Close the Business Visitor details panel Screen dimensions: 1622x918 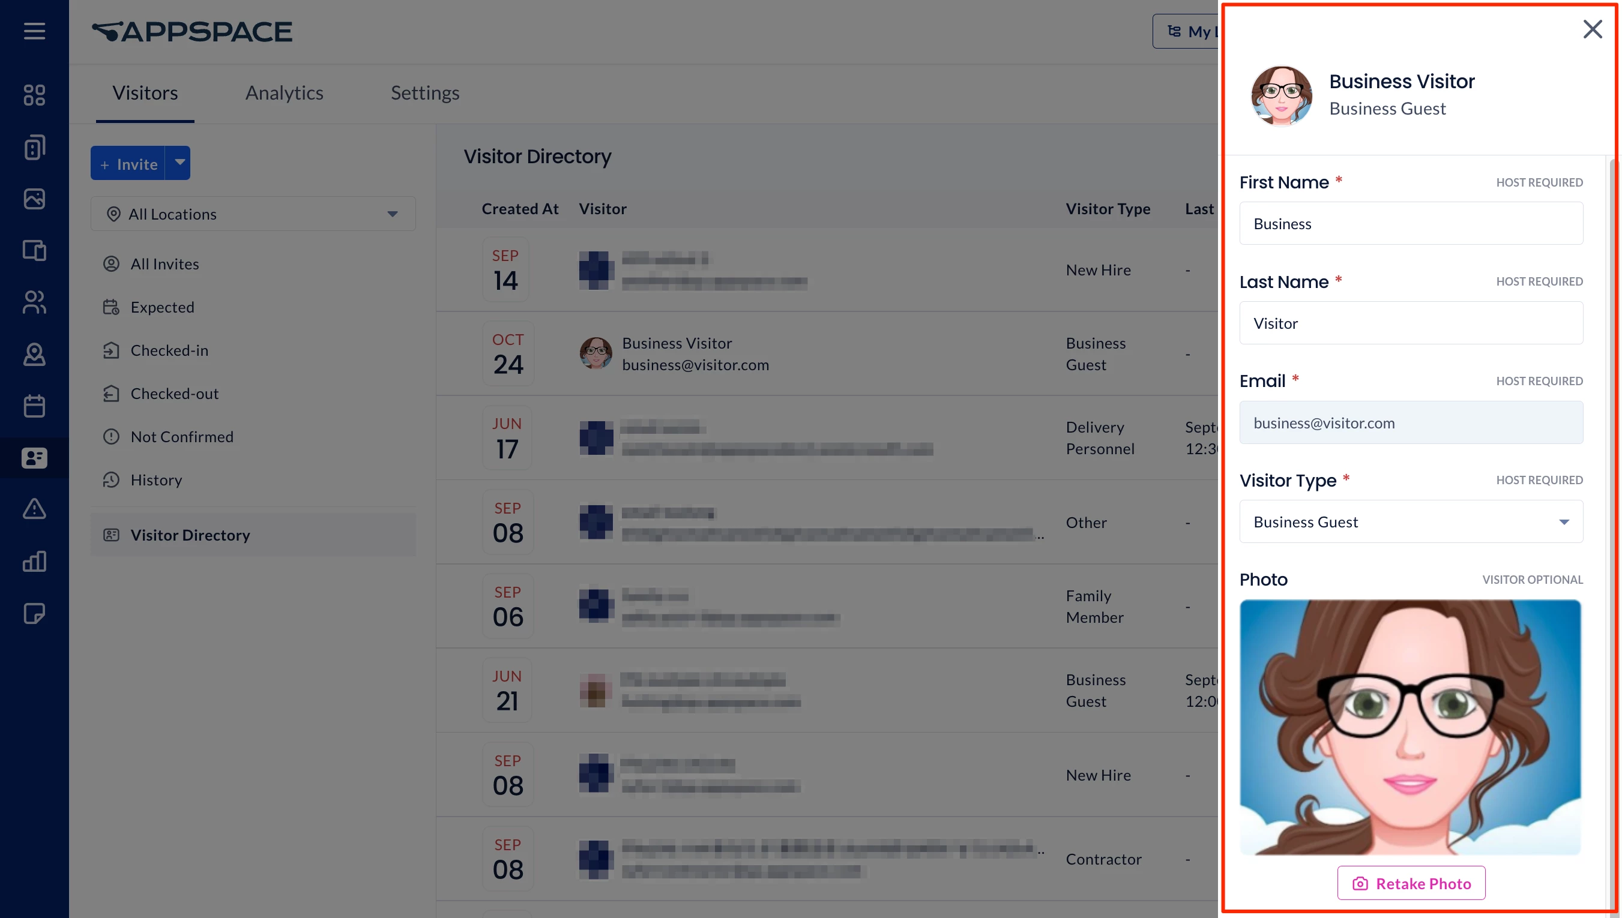pos(1592,29)
